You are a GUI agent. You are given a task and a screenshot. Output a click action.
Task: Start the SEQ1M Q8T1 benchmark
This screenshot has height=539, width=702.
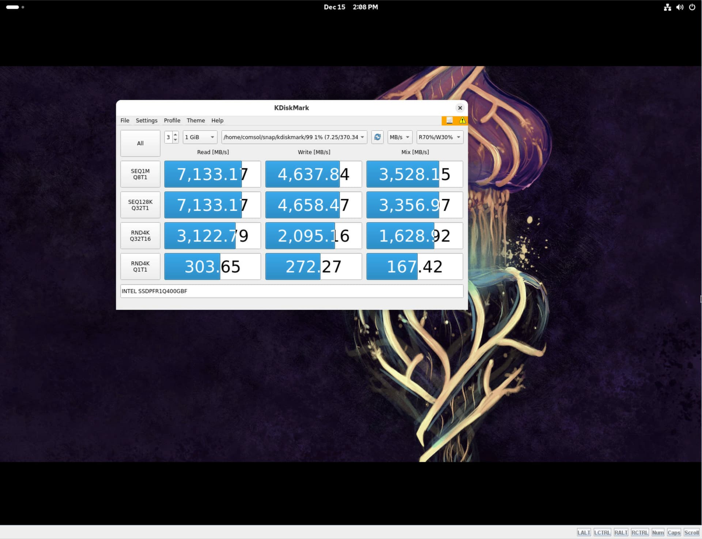click(x=140, y=174)
